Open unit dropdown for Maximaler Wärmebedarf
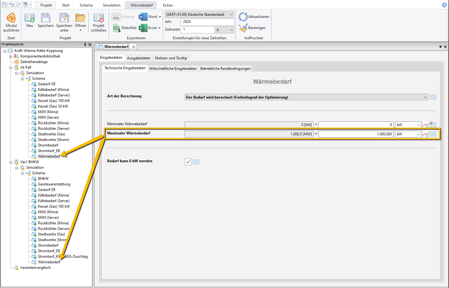449x288 pixels. 418,134
